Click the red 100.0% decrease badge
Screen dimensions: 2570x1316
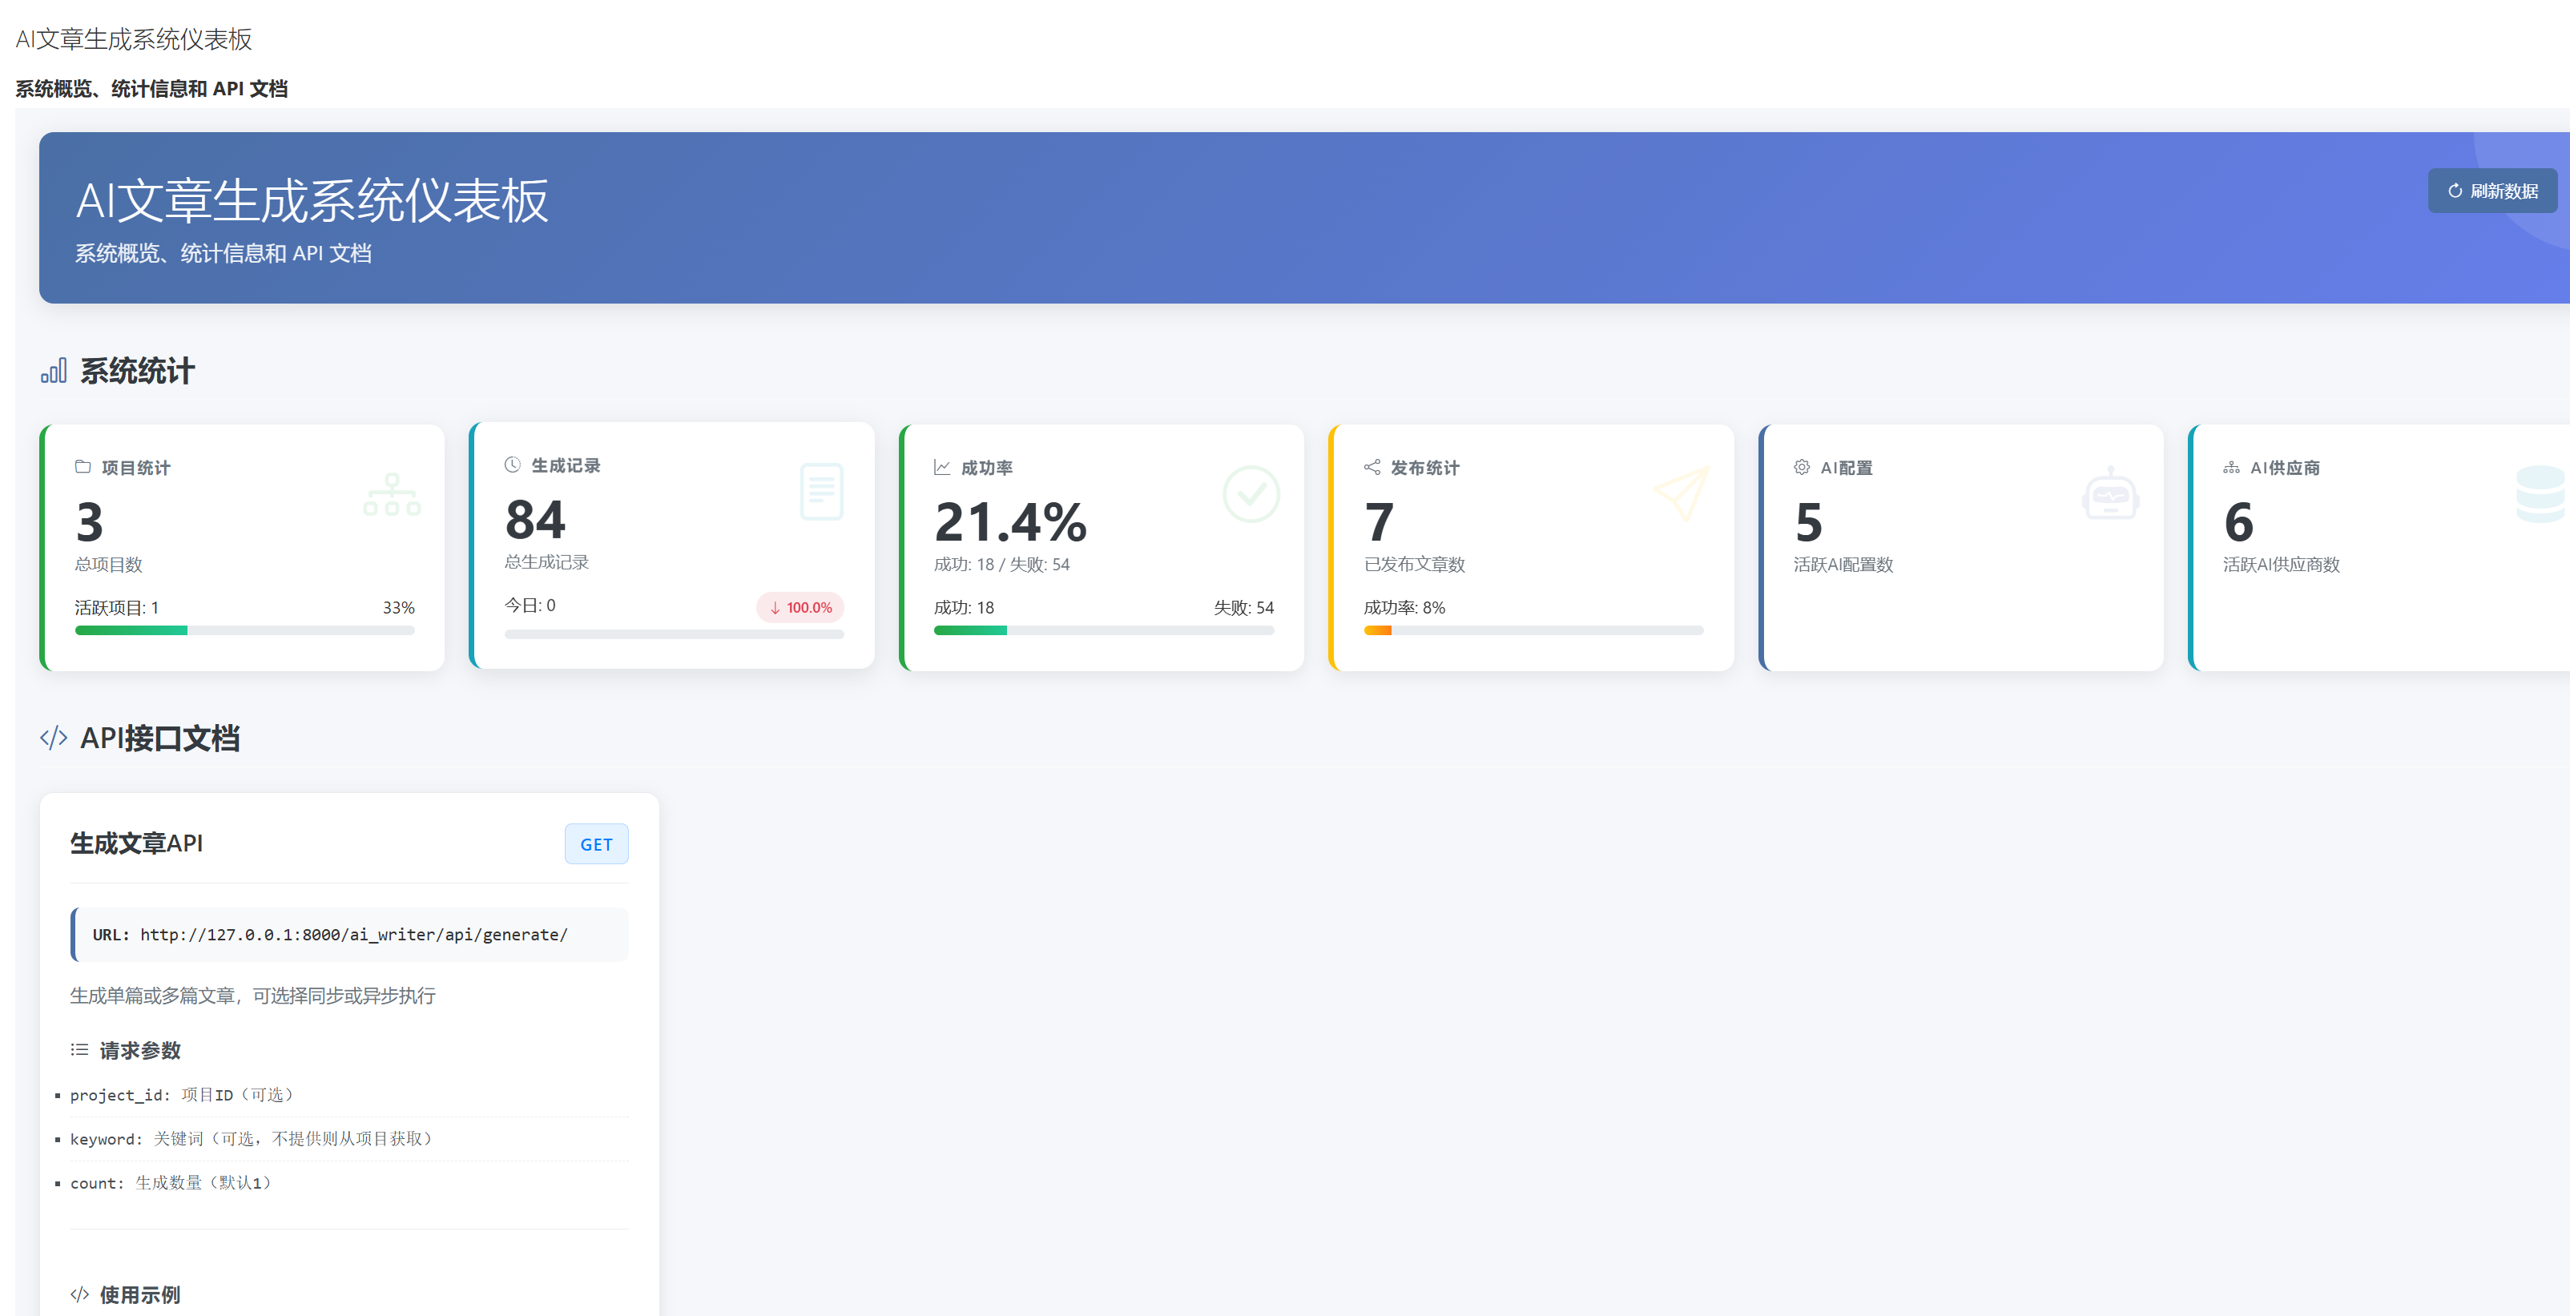point(800,608)
